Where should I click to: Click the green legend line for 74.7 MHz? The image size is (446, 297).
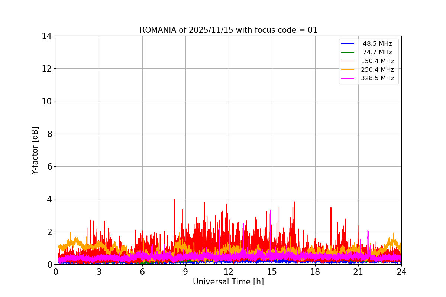(x=348, y=52)
